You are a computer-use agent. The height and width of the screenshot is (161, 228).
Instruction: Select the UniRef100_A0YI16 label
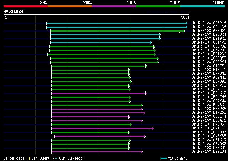pos(209,89)
